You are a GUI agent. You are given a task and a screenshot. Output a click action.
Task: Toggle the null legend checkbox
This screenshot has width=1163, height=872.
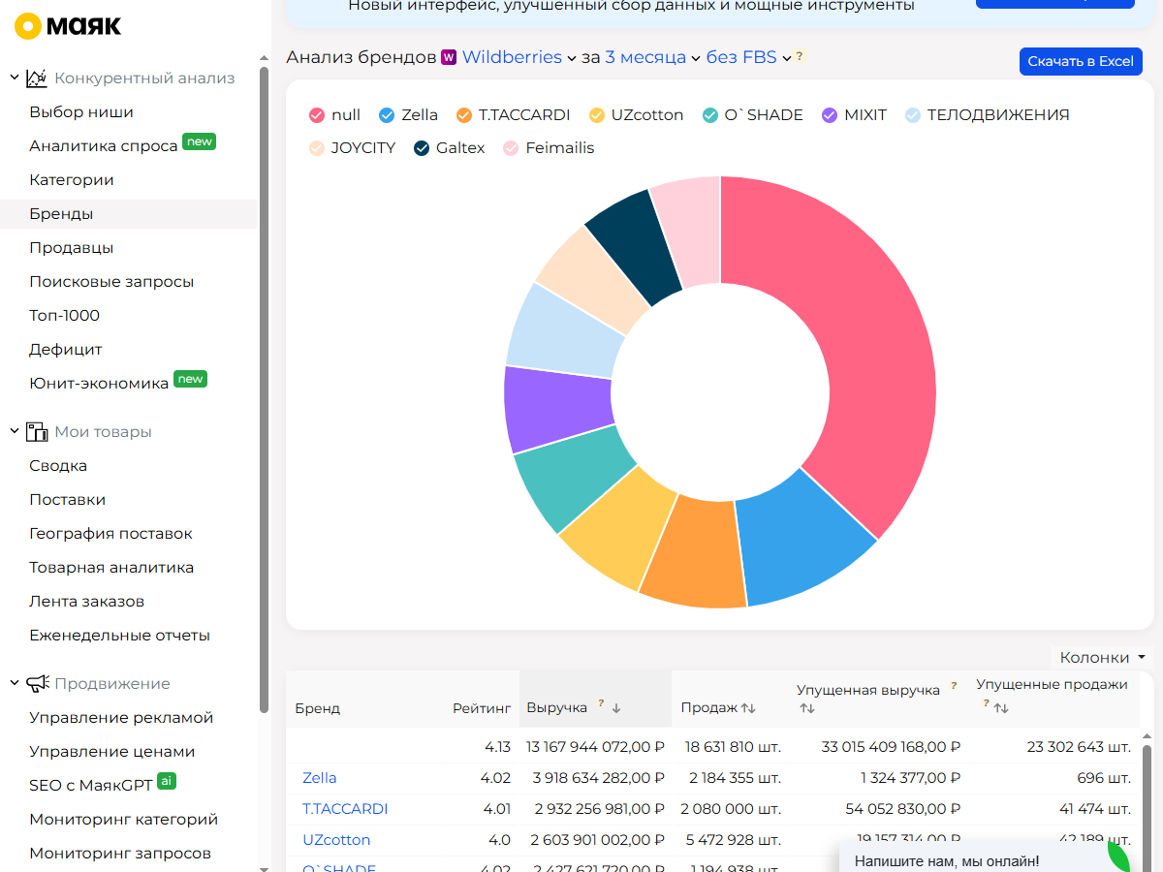[x=316, y=115]
